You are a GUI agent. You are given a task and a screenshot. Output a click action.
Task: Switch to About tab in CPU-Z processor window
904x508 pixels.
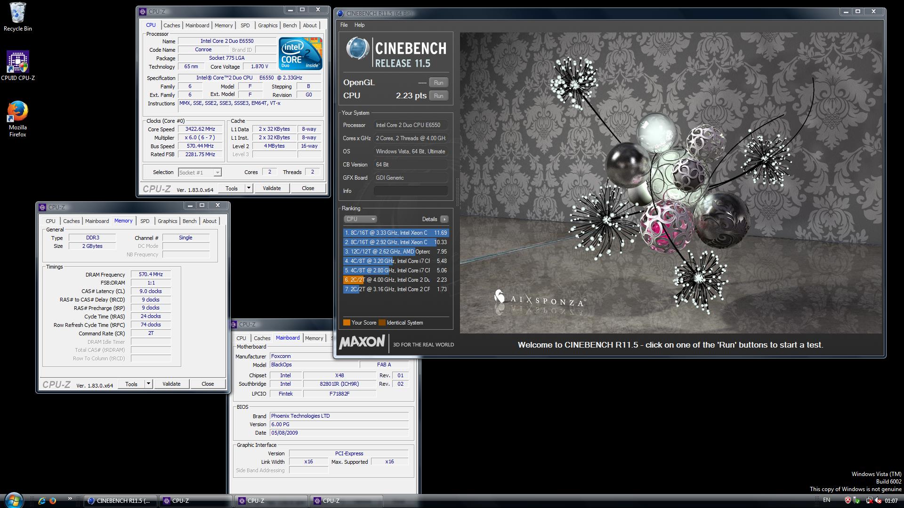click(310, 25)
